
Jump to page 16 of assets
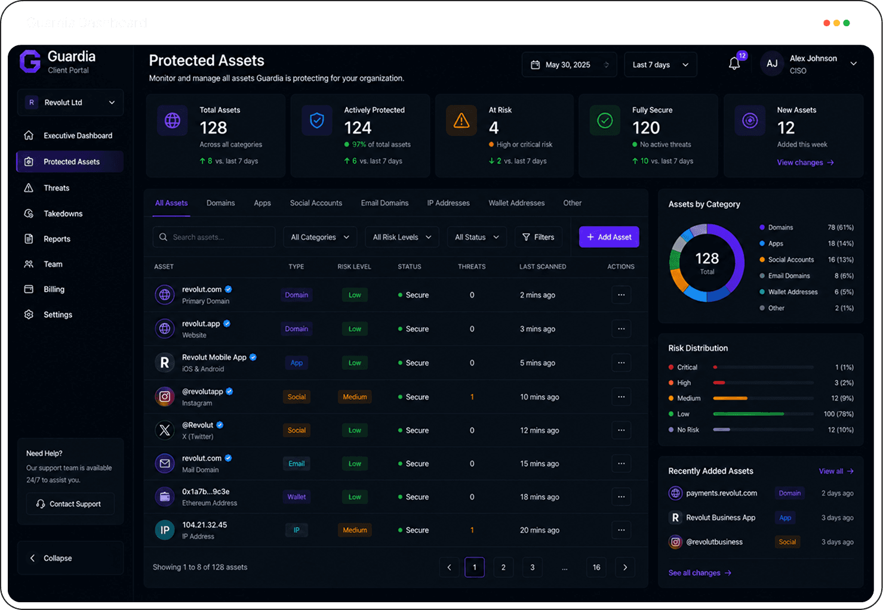pos(596,567)
